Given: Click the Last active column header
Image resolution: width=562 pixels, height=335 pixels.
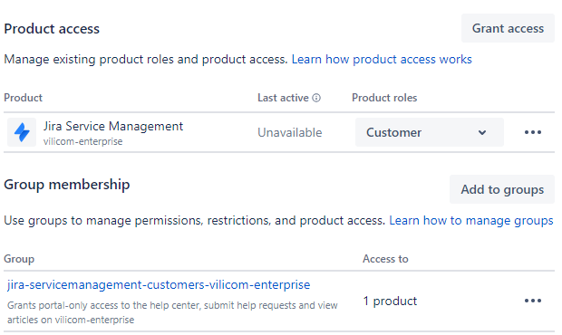Looking at the screenshot, I should pyautogui.click(x=283, y=98).
